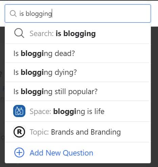Click the circled plus icon for Add New Question
The height and width of the screenshot is (167, 158).
tap(19, 152)
